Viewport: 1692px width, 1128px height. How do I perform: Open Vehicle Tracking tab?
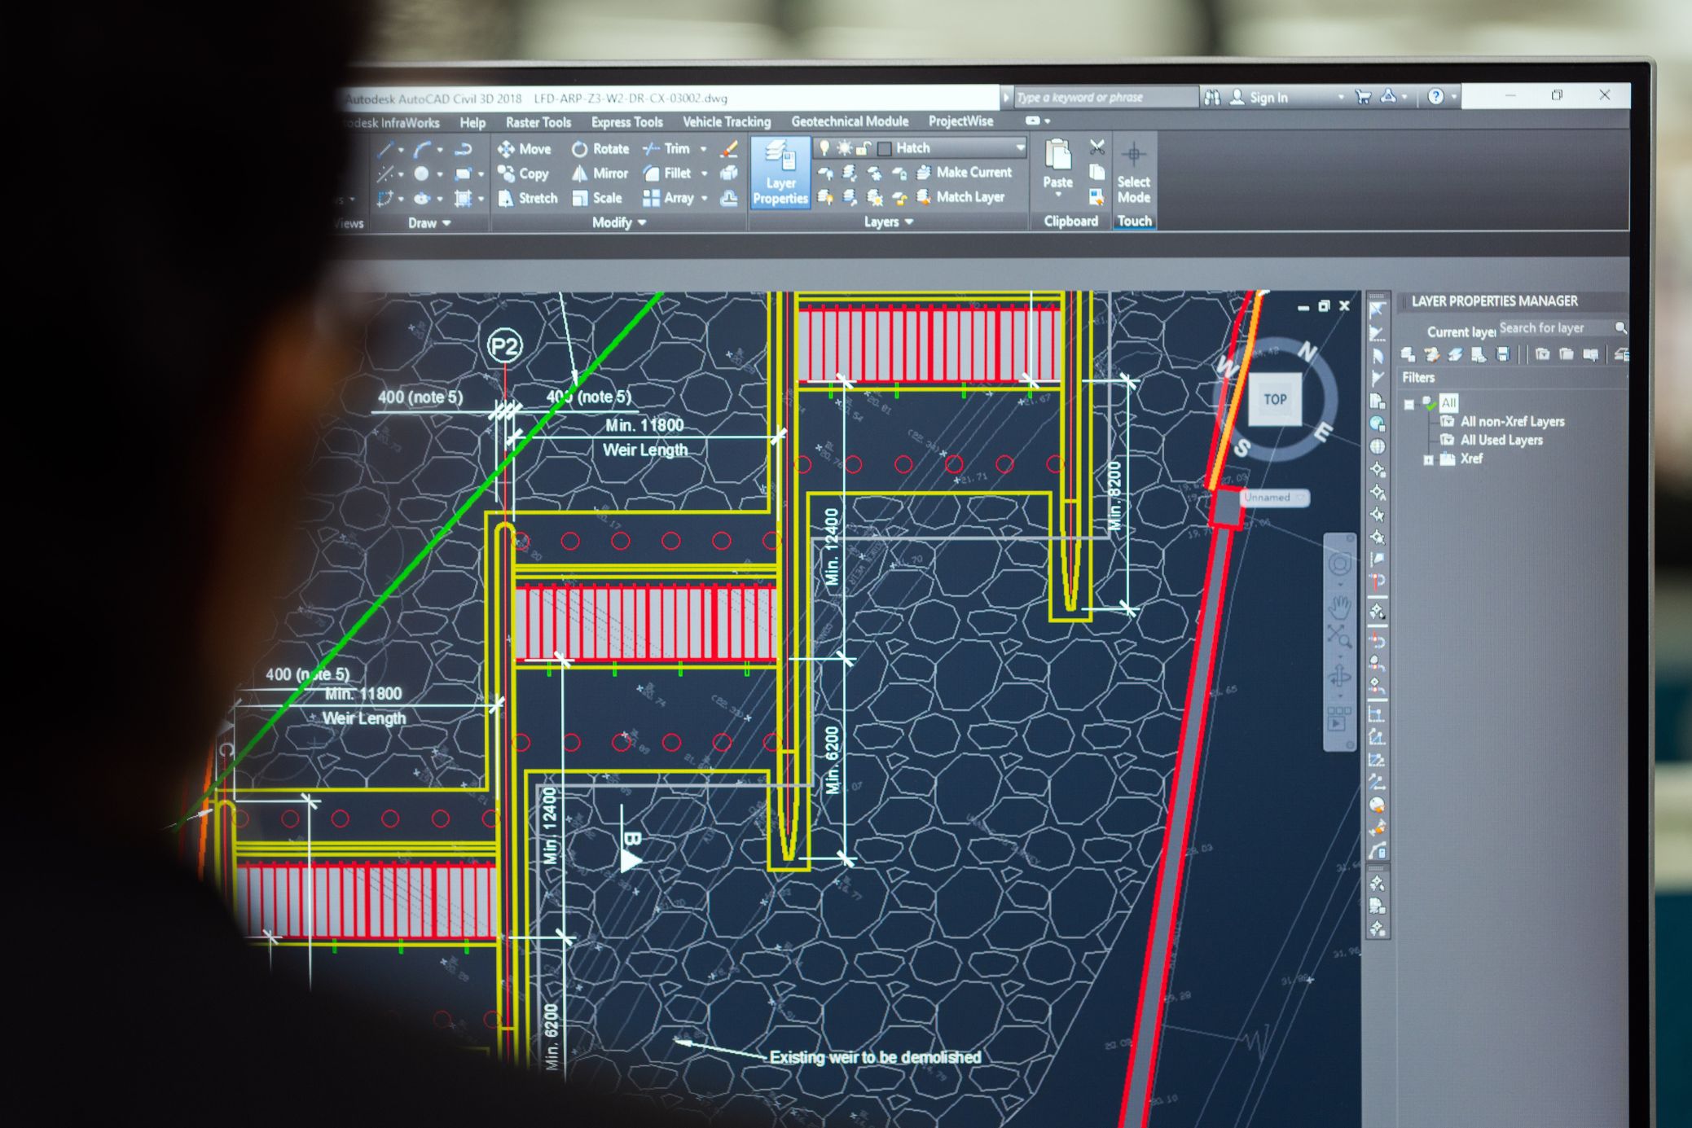click(727, 121)
